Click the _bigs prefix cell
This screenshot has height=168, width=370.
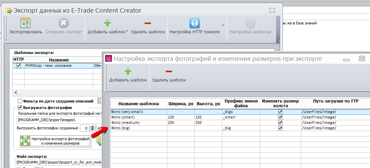pos(241,112)
